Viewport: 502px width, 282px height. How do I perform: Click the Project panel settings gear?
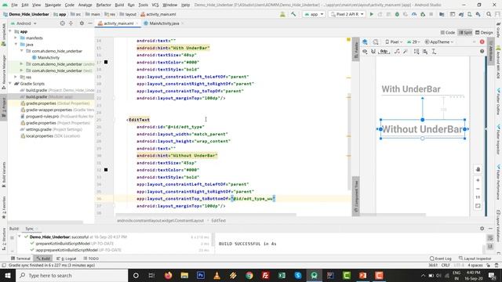coord(82,23)
